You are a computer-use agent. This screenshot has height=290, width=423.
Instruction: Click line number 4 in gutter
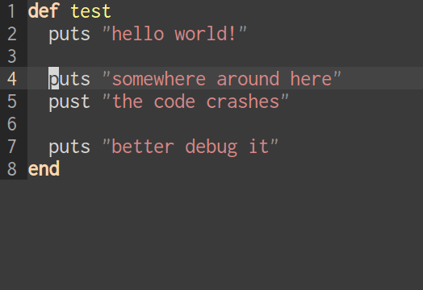(x=12, y=79)
